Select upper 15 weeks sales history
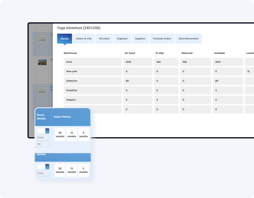The width and height of the screenshot is (254, 198). click(72, 134)
